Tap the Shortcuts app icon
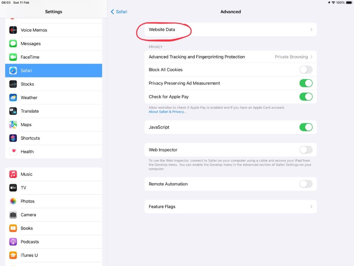The image size is (354, 266). point(13,138)
